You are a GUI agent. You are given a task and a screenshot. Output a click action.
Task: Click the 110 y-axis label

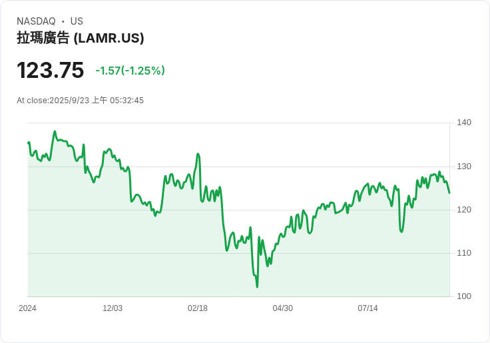pyautogui.click(x=464, y=252)
